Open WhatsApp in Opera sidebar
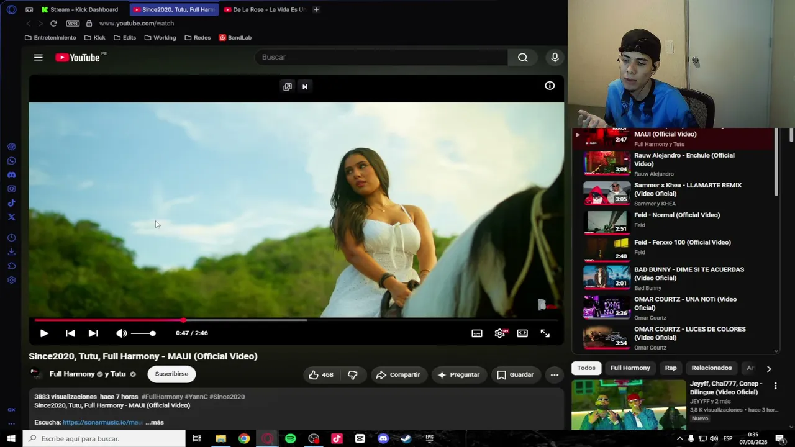This screenshot has height=447, width=795. (11, 161)
